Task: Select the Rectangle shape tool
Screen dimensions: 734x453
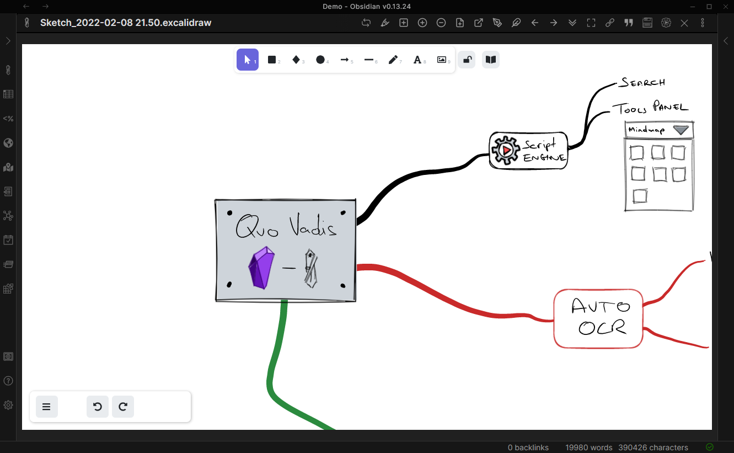Action: tap(272, 60)
